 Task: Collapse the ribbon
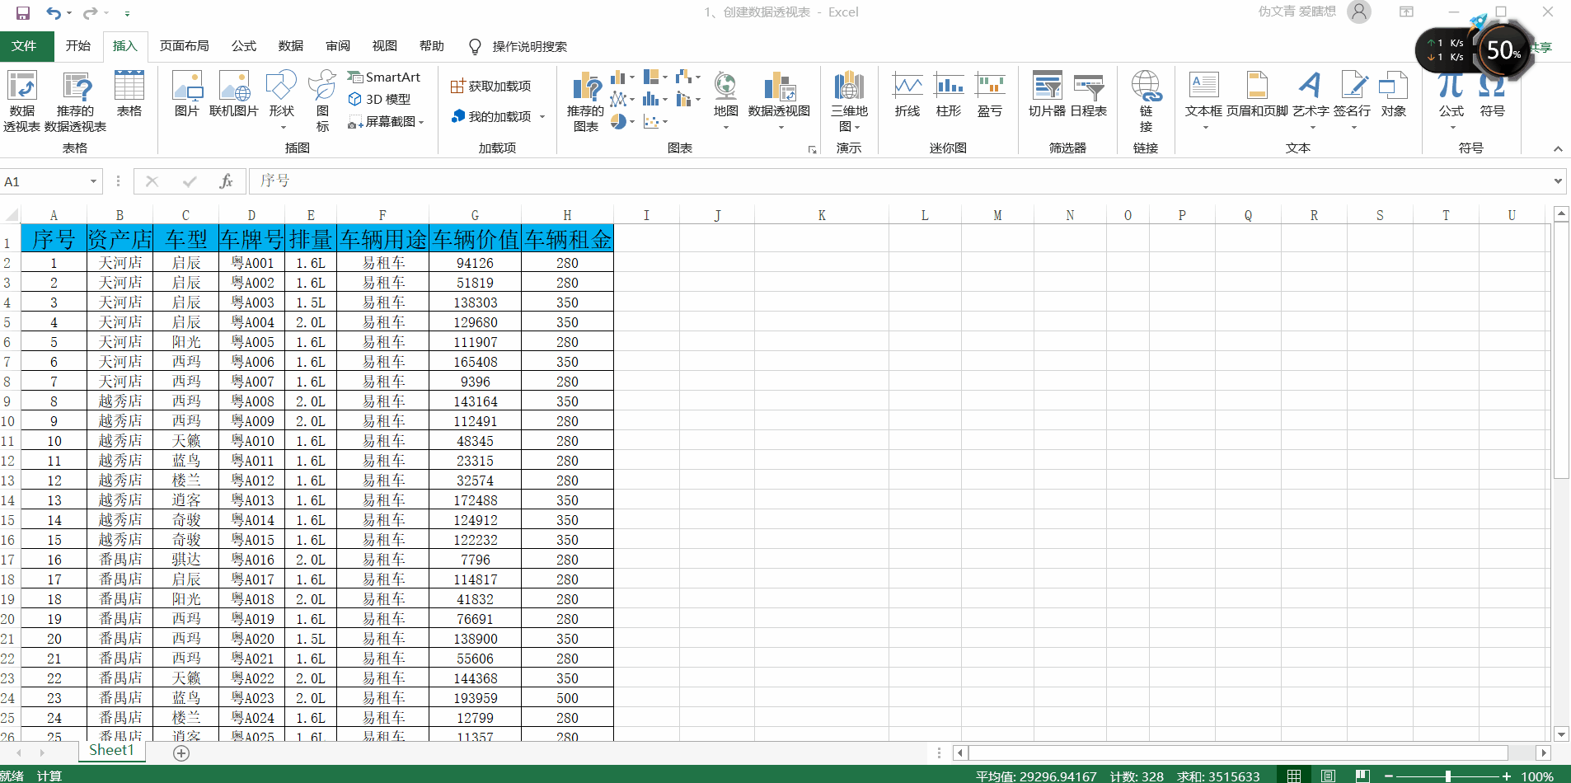(x=1558, y=149)
